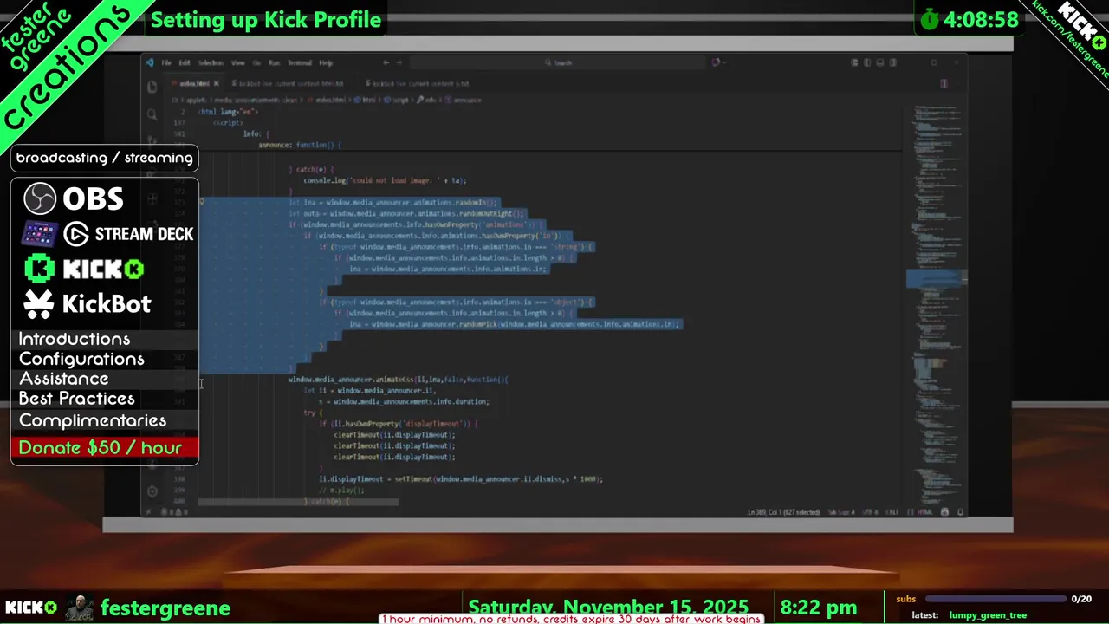Click the 'Introductions' overlay text
The width and height of the screenshot is (1109, 624).
coord(75,339)
